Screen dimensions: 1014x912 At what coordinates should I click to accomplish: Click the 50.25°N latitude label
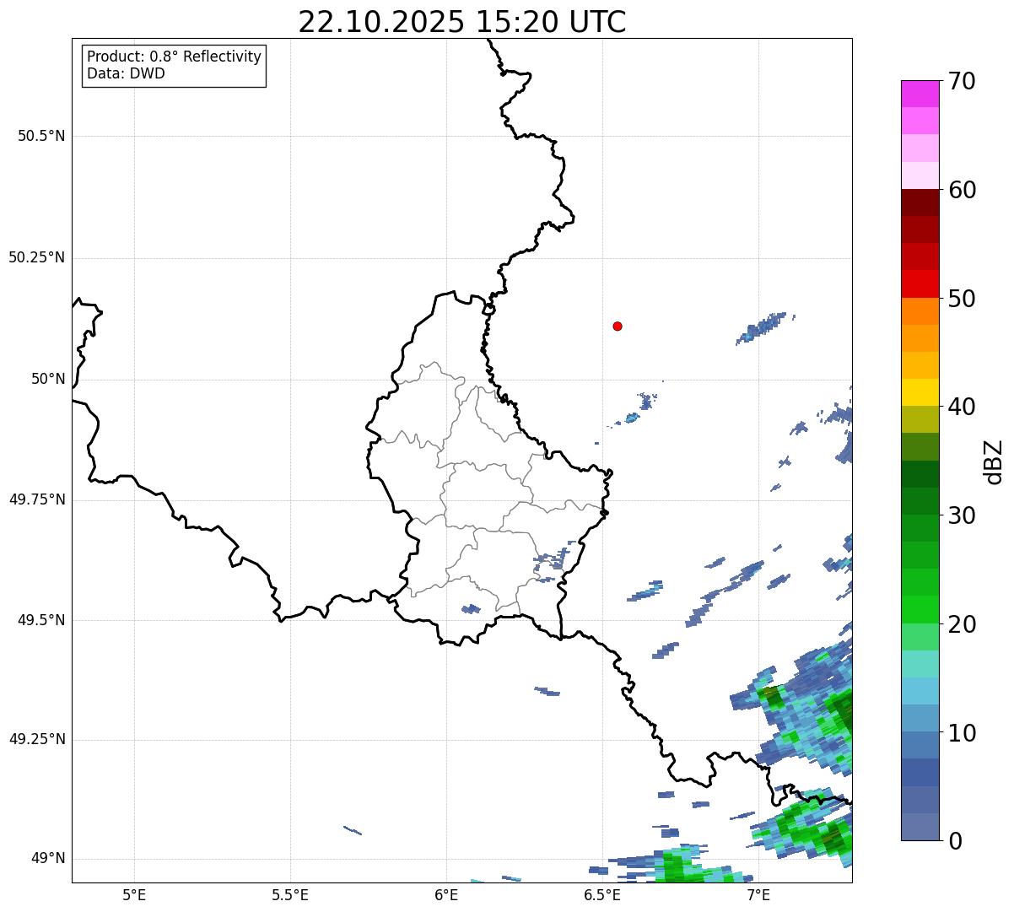coord(37,257)
